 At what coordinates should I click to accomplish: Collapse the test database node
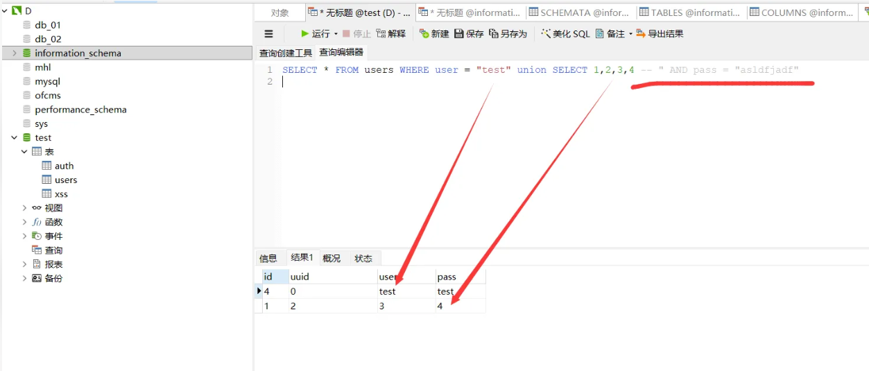[x=15, y=137]
